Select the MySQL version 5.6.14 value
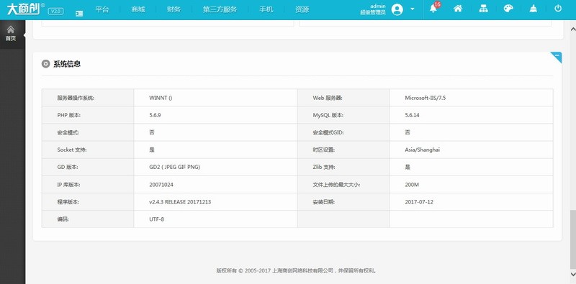 coord(412,115)
